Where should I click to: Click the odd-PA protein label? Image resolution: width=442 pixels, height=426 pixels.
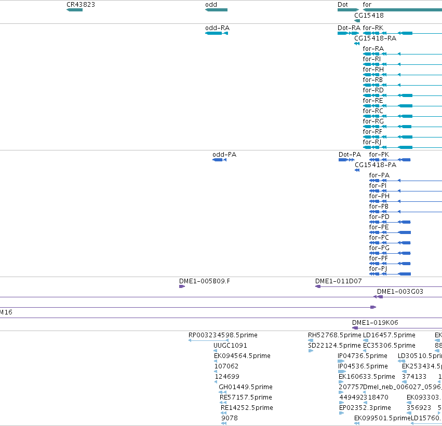pyautogui.click(x=224, y=155)
